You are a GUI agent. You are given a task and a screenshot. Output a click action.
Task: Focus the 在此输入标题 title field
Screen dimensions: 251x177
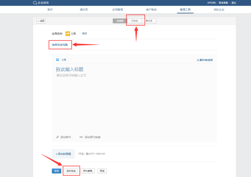click(134, 69)
